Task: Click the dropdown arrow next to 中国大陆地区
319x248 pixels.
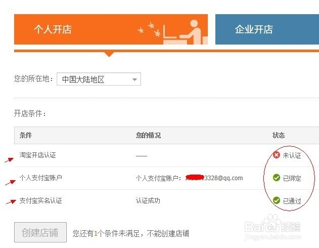Action: 134,79
